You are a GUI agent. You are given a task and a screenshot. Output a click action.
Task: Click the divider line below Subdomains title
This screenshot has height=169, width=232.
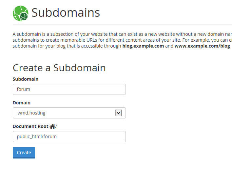[122, 24]
